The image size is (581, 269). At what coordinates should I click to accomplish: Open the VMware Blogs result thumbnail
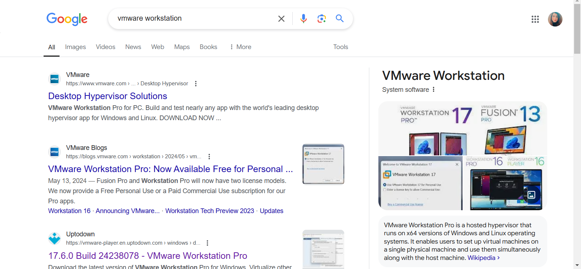click(x=323, y=164)
